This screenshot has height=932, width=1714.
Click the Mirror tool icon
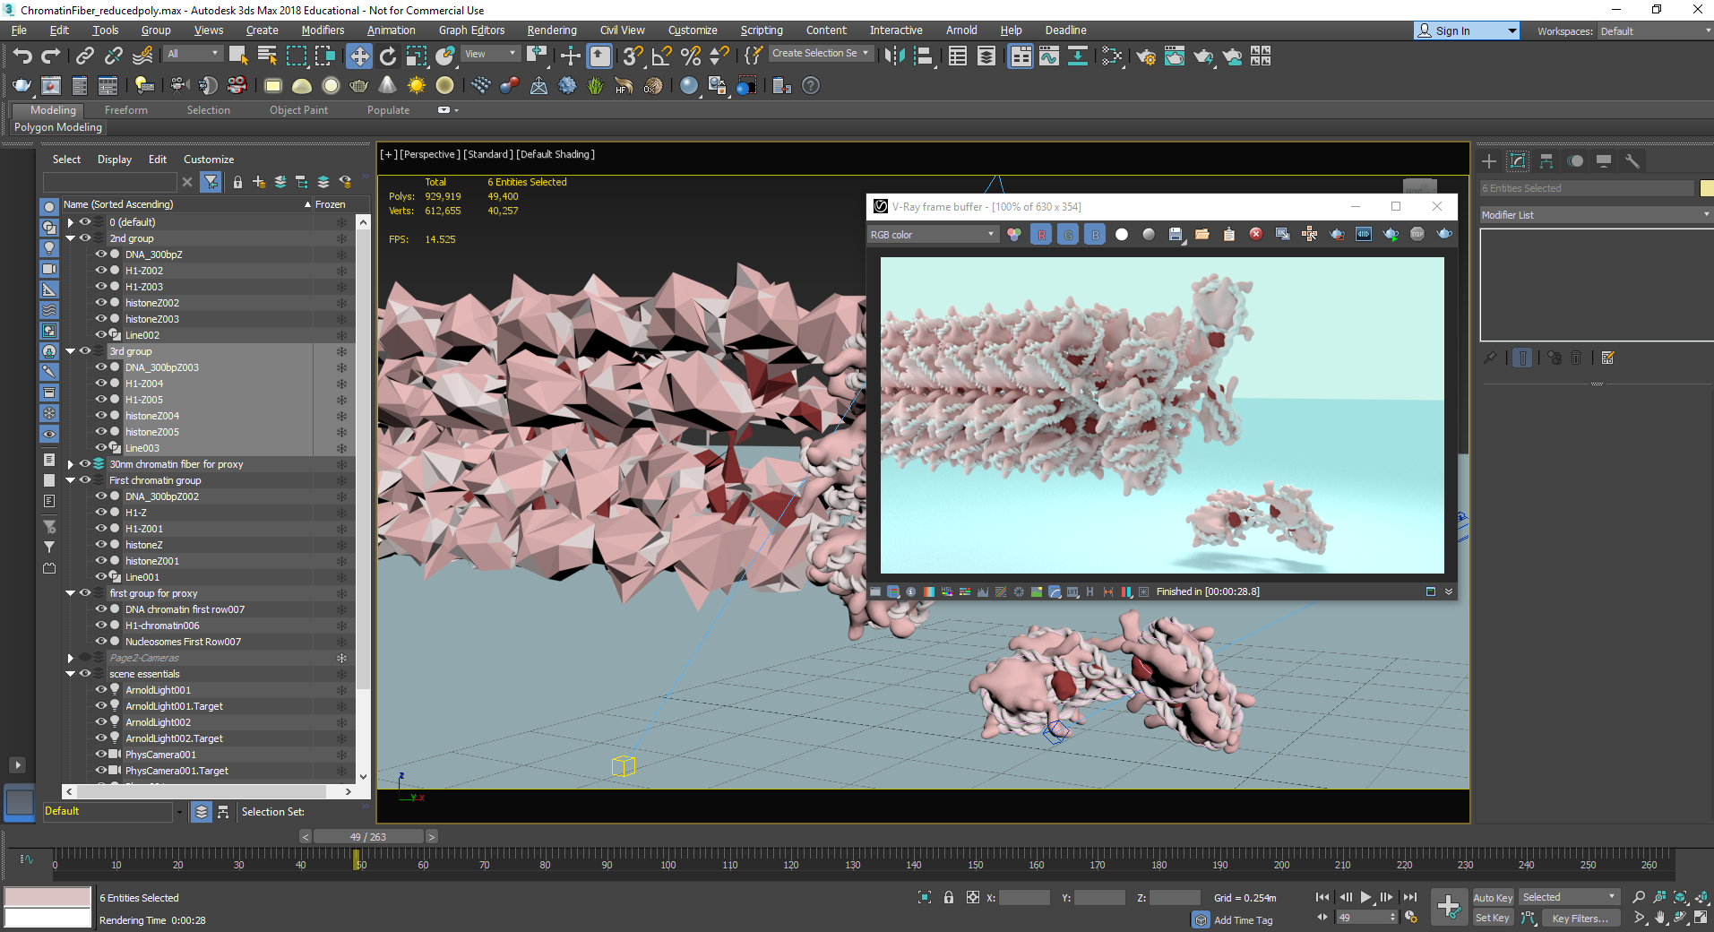tap(893, 56)
